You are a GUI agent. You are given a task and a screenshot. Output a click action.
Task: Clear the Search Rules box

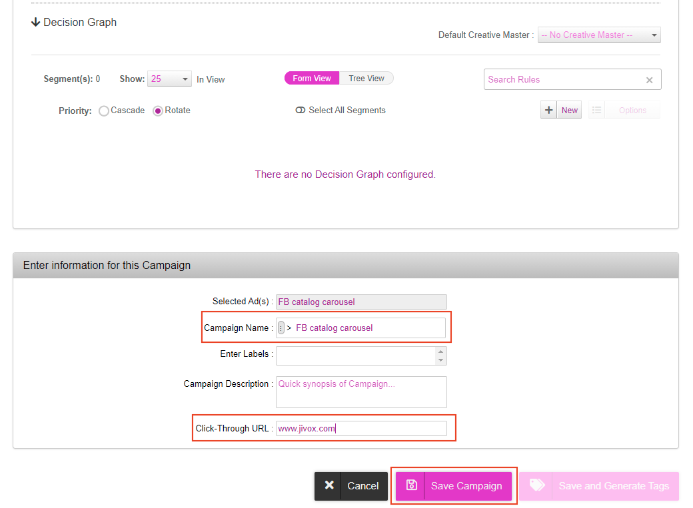pos(649,80)
